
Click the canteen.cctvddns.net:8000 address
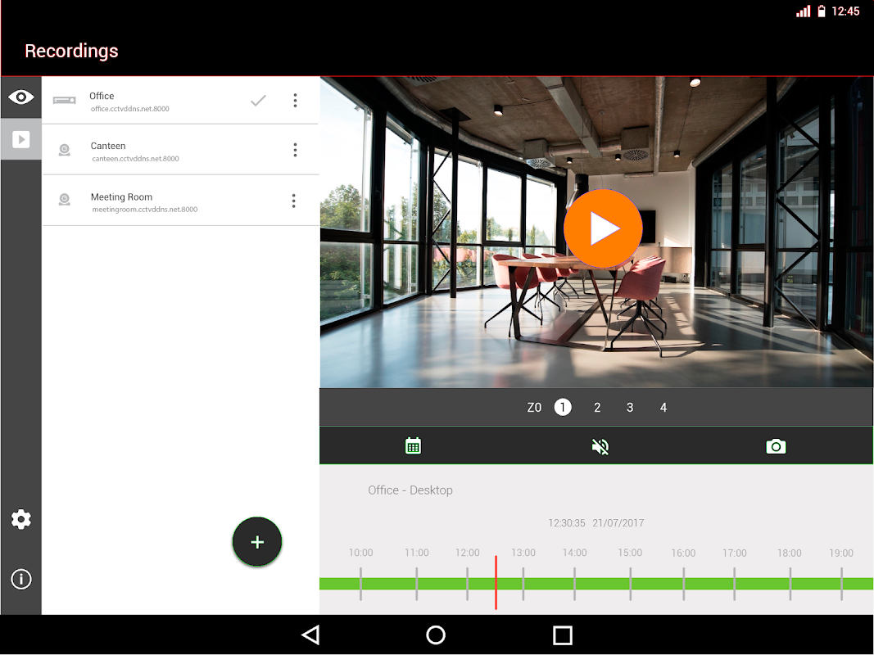135,159
